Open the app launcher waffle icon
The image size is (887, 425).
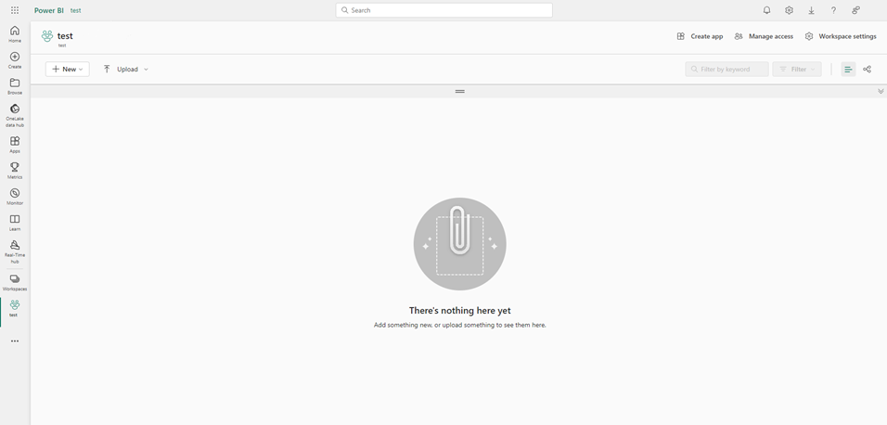[x=15, y=10]
